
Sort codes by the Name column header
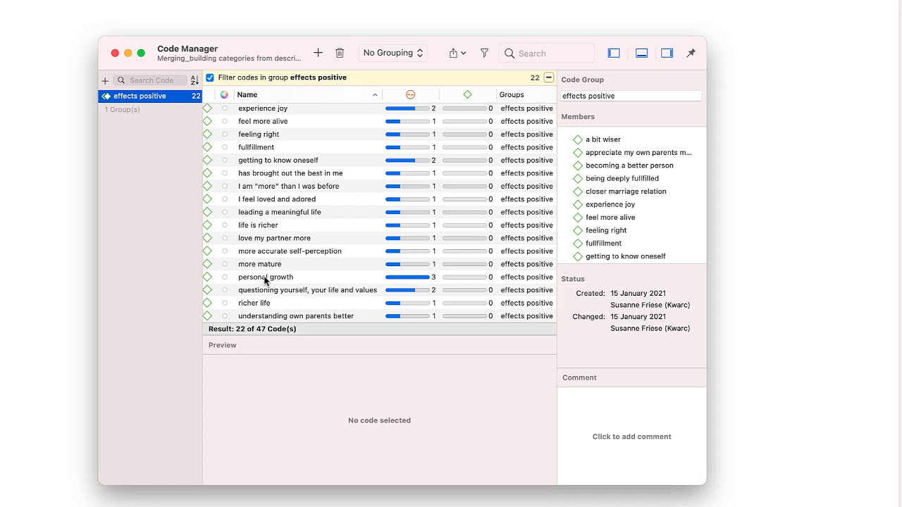point(303,94)
